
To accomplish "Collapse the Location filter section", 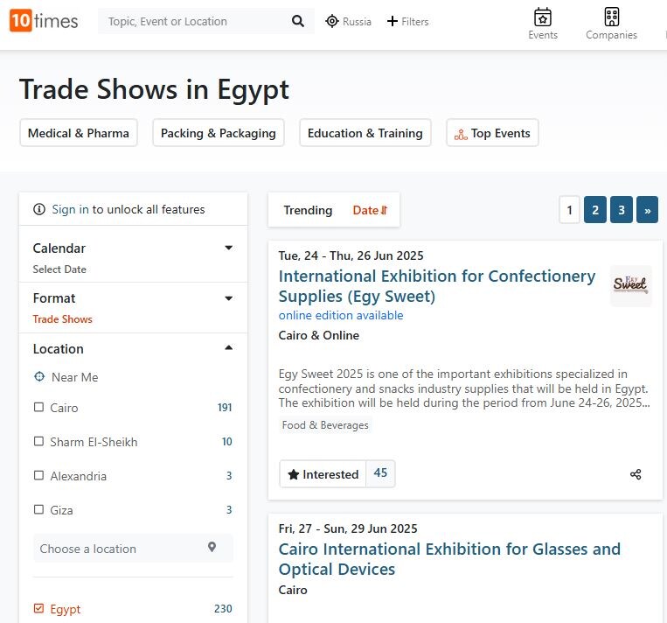I will (228, 348).
